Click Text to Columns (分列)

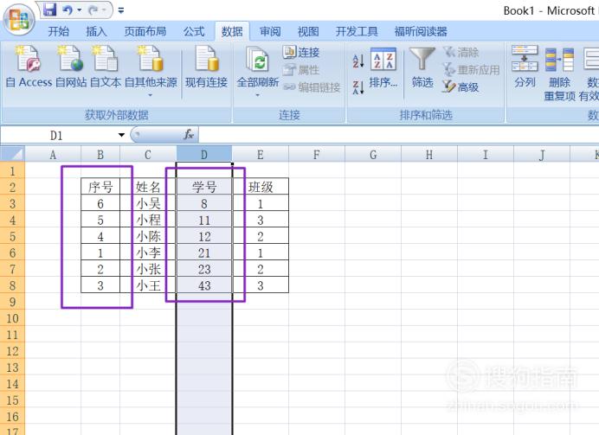coord(525,67)
